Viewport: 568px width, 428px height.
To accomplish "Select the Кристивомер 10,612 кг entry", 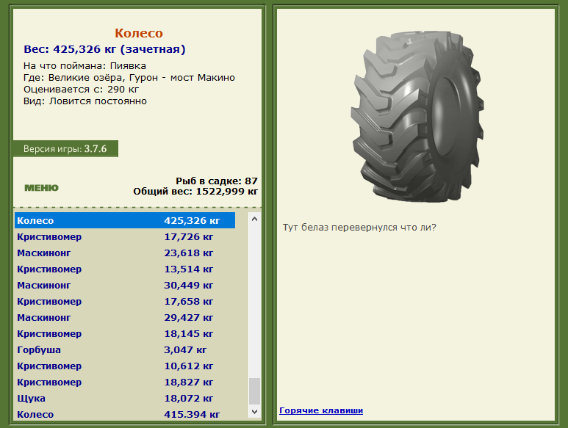I will (x=125, y=366).
